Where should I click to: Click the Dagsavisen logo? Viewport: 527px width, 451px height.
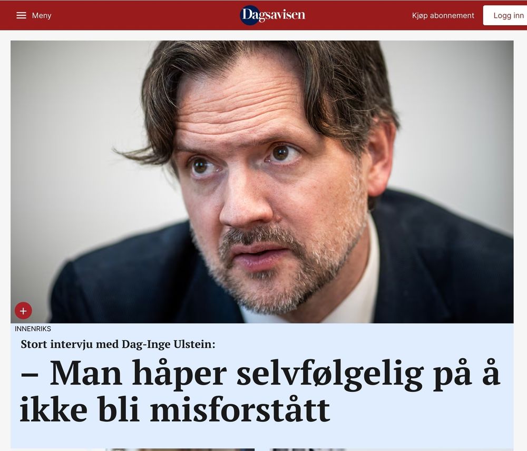tap(272, 15)
